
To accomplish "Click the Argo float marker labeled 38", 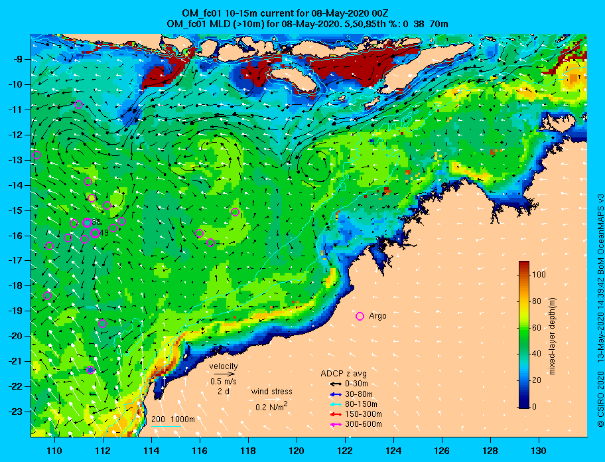I will pyautogui.click(x=87, y=222).
